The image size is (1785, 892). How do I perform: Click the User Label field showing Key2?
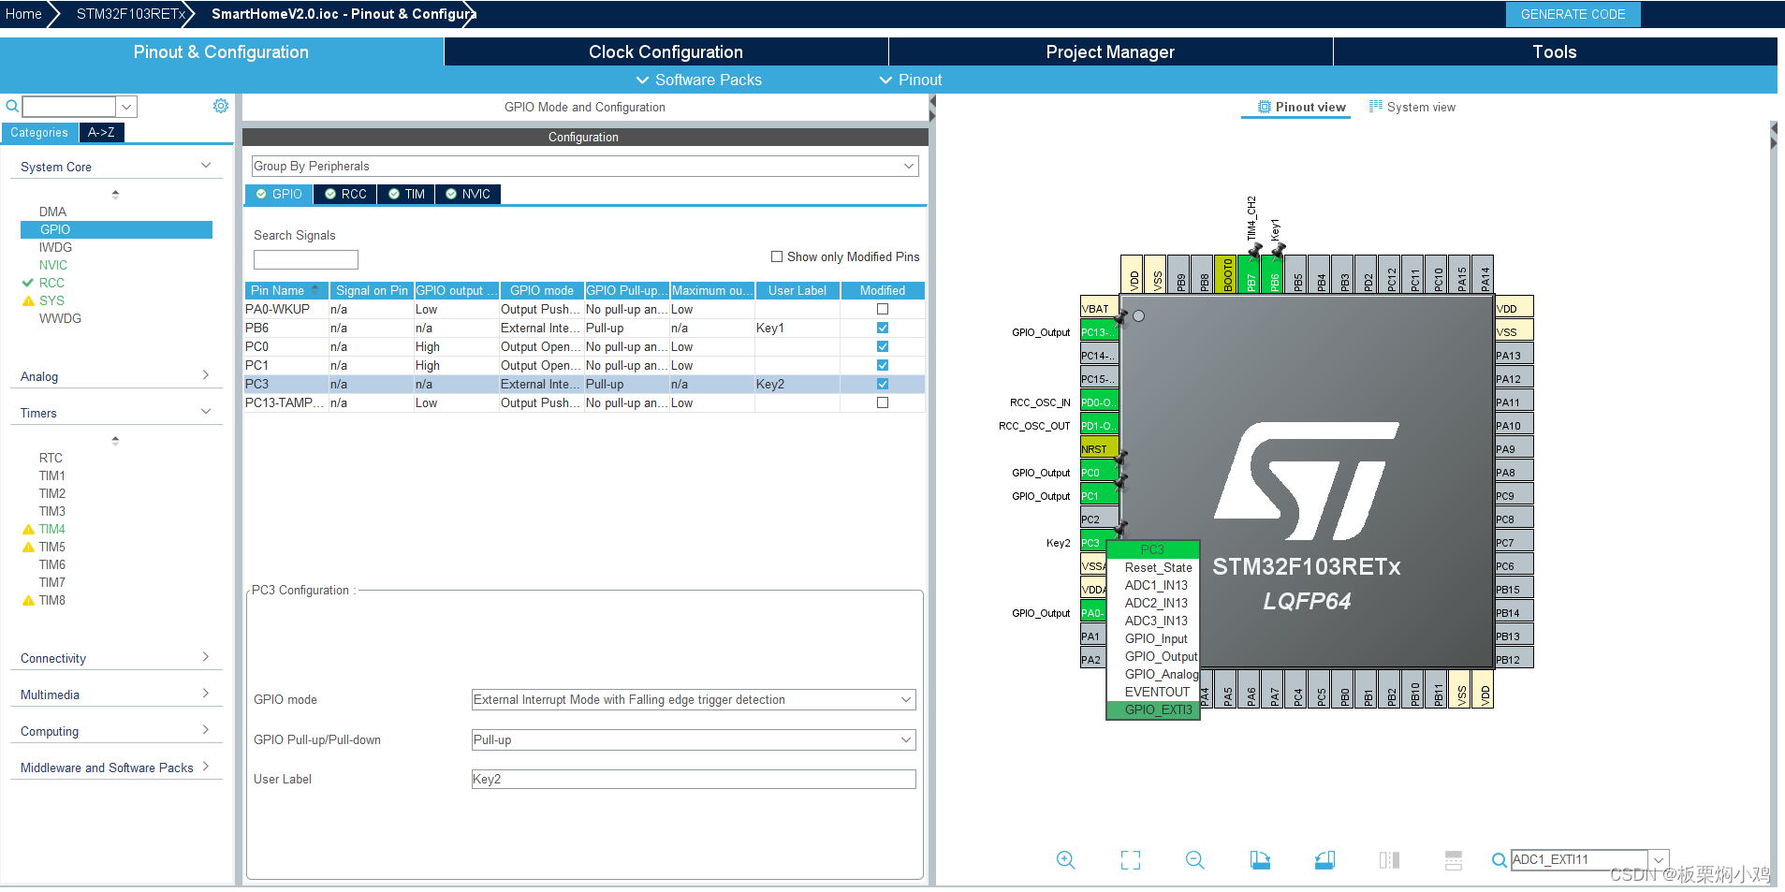tap(694, 779)
